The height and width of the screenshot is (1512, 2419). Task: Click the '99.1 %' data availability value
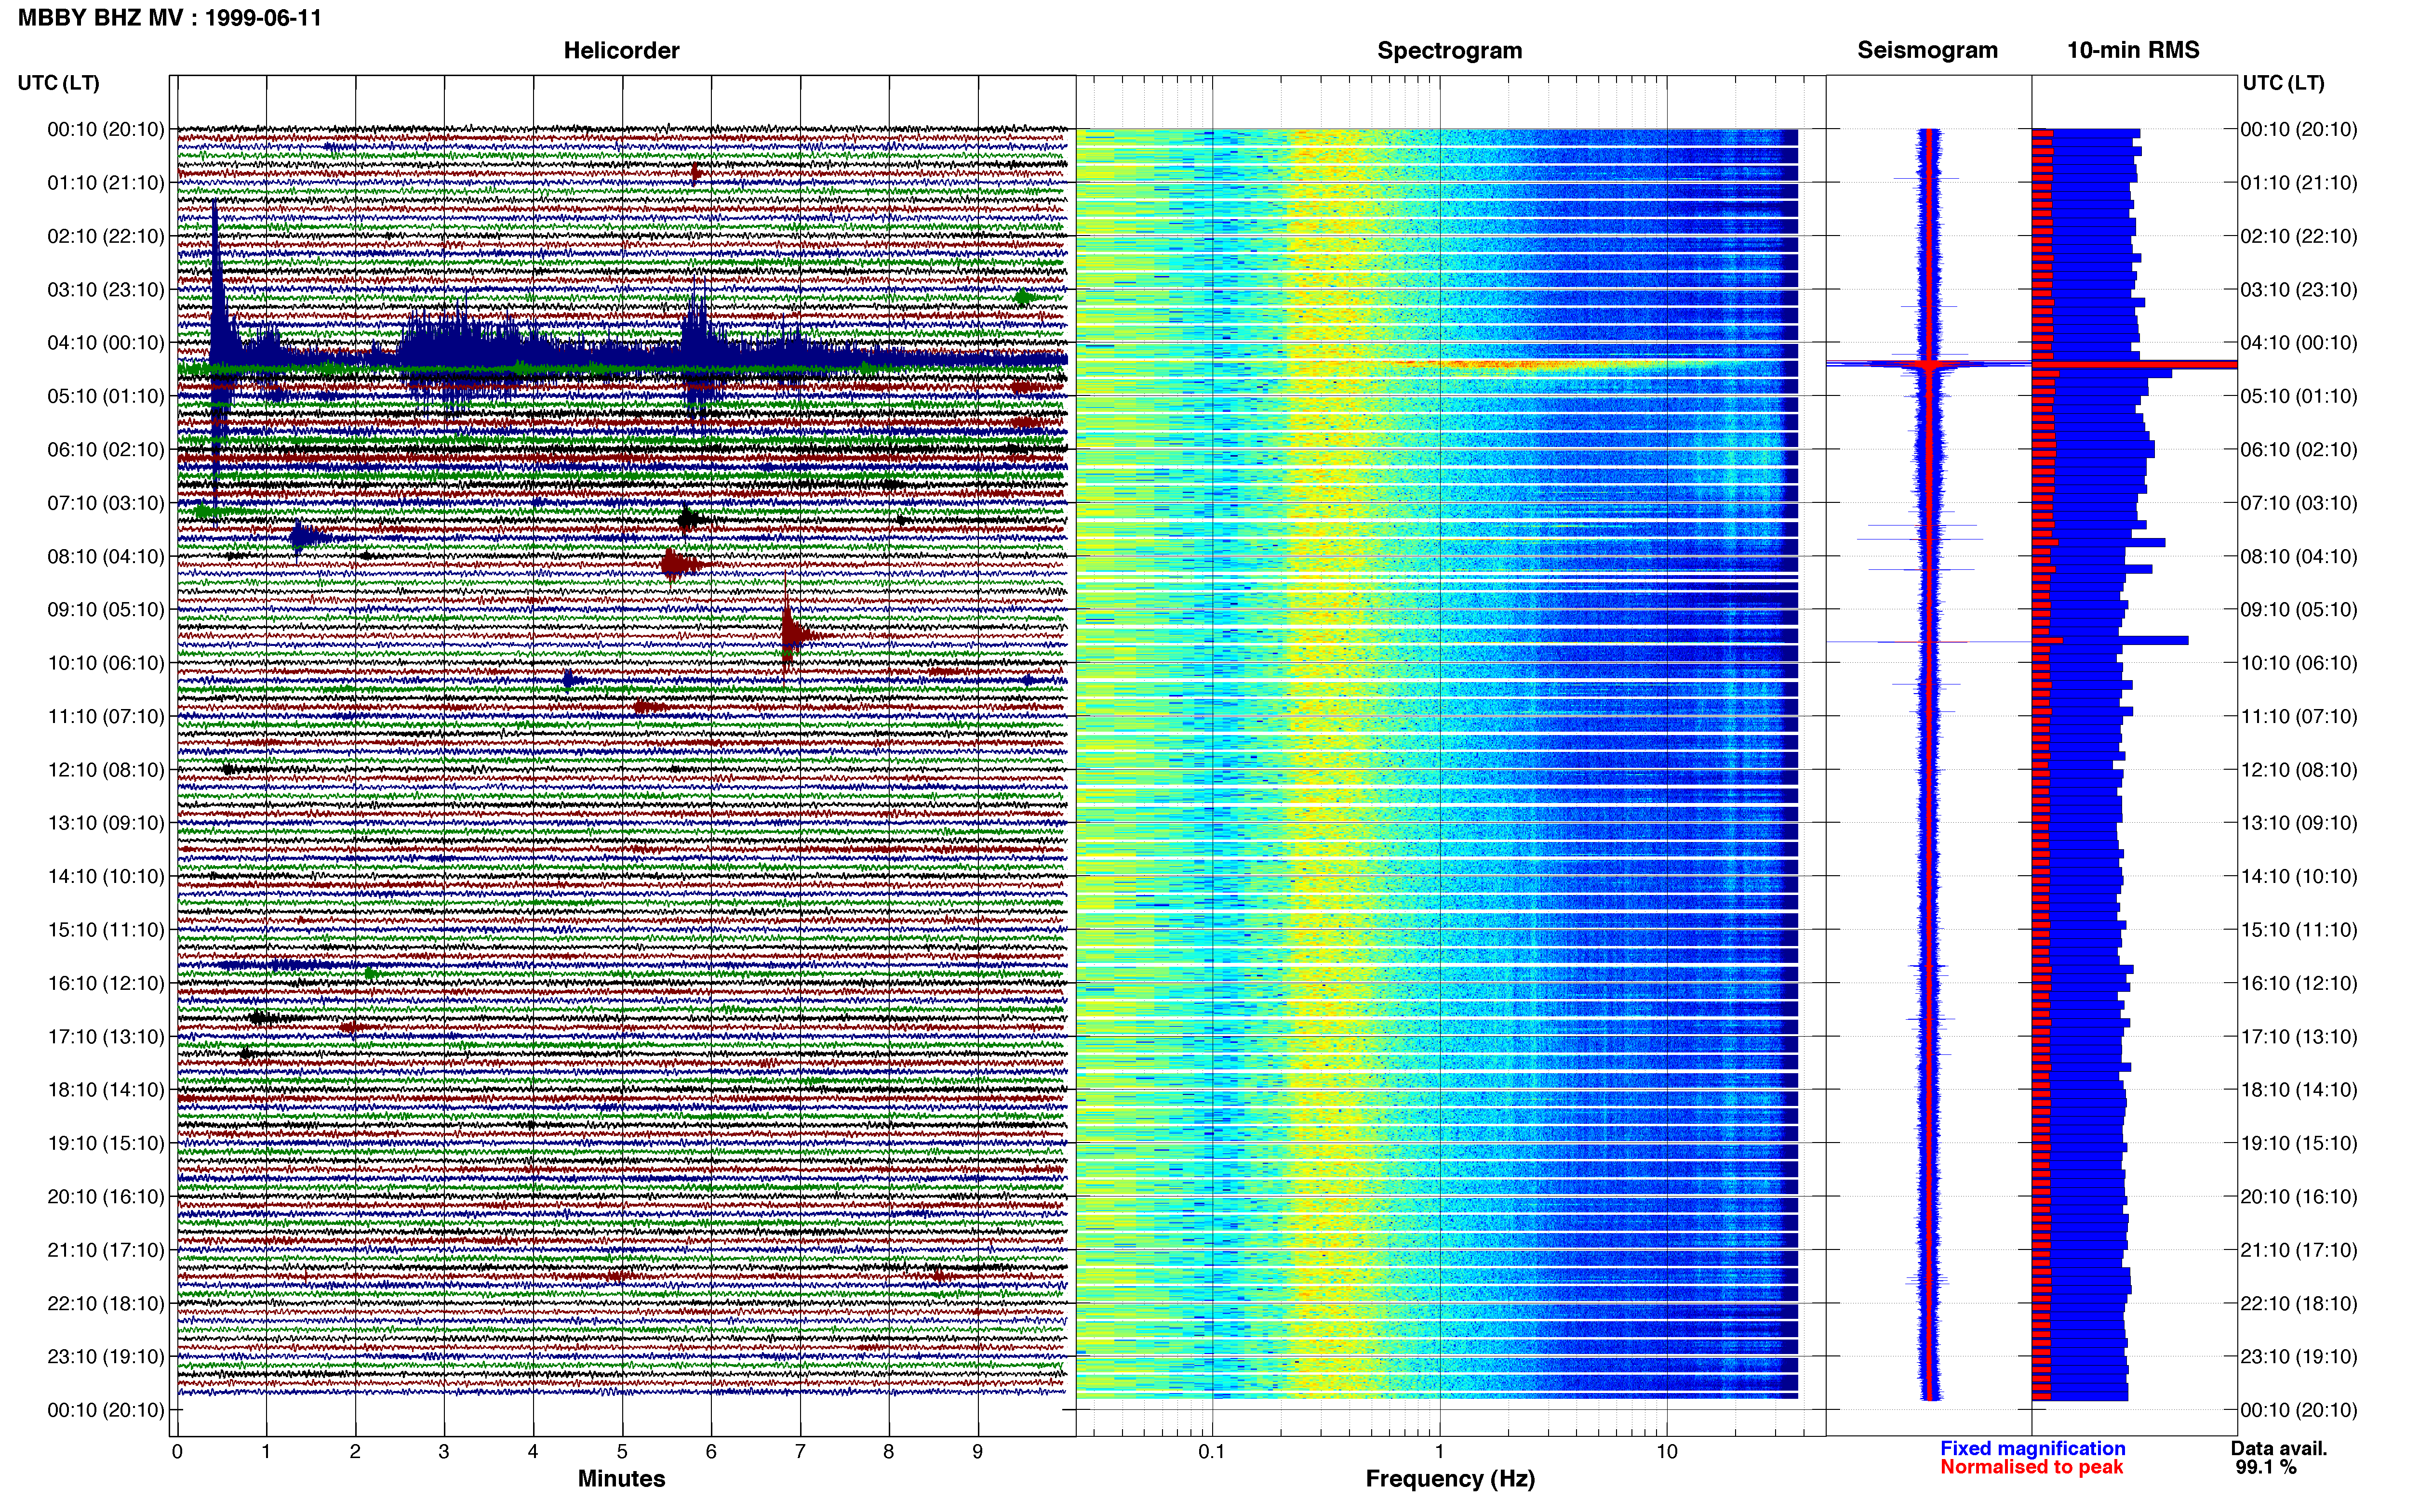[x=2266, y=1467]
